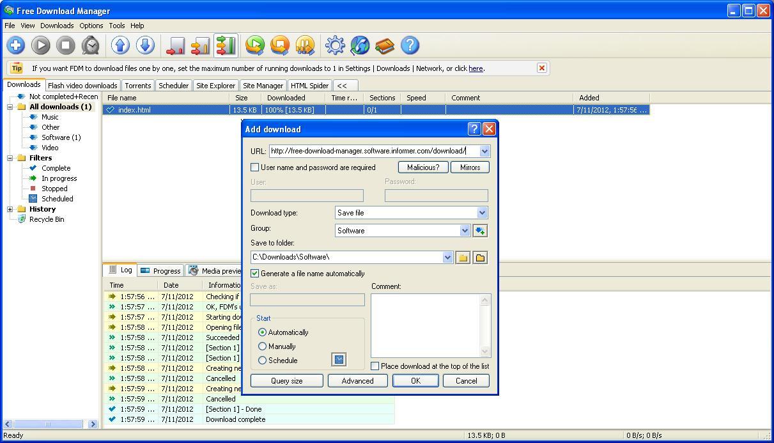
Task: Enable user name and password requirement
Action: 254,167
